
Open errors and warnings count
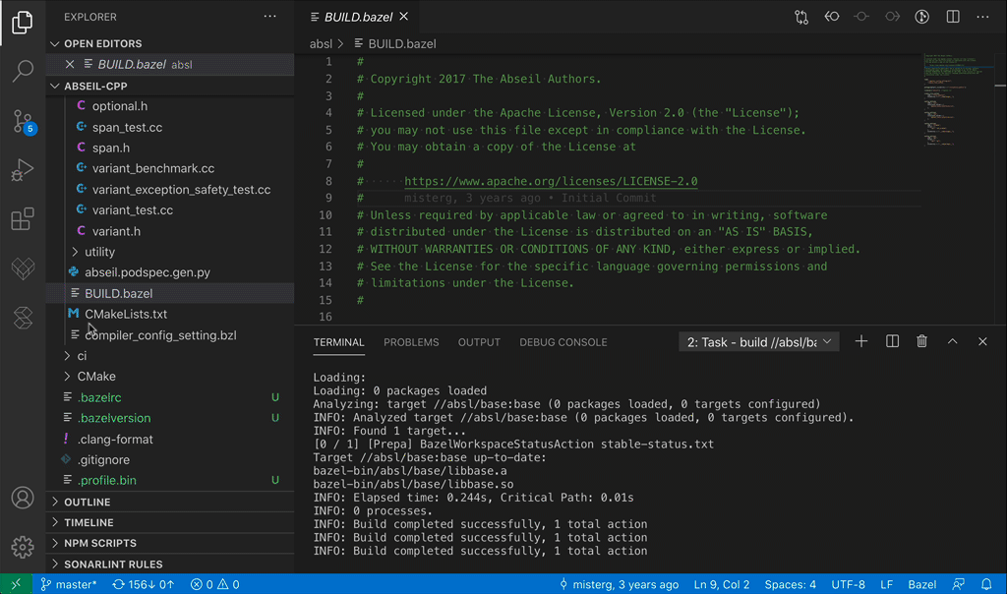(x=215, y=584)
